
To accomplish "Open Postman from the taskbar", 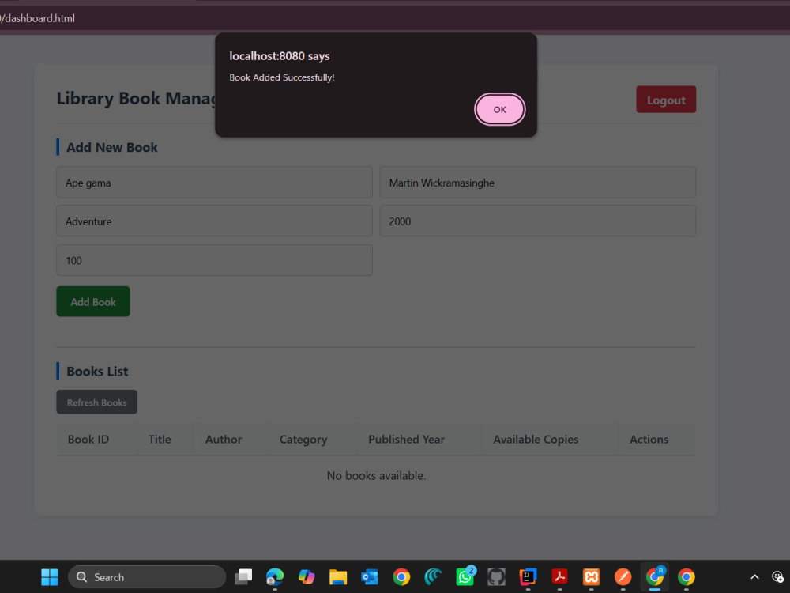I will tap(623, 577).
